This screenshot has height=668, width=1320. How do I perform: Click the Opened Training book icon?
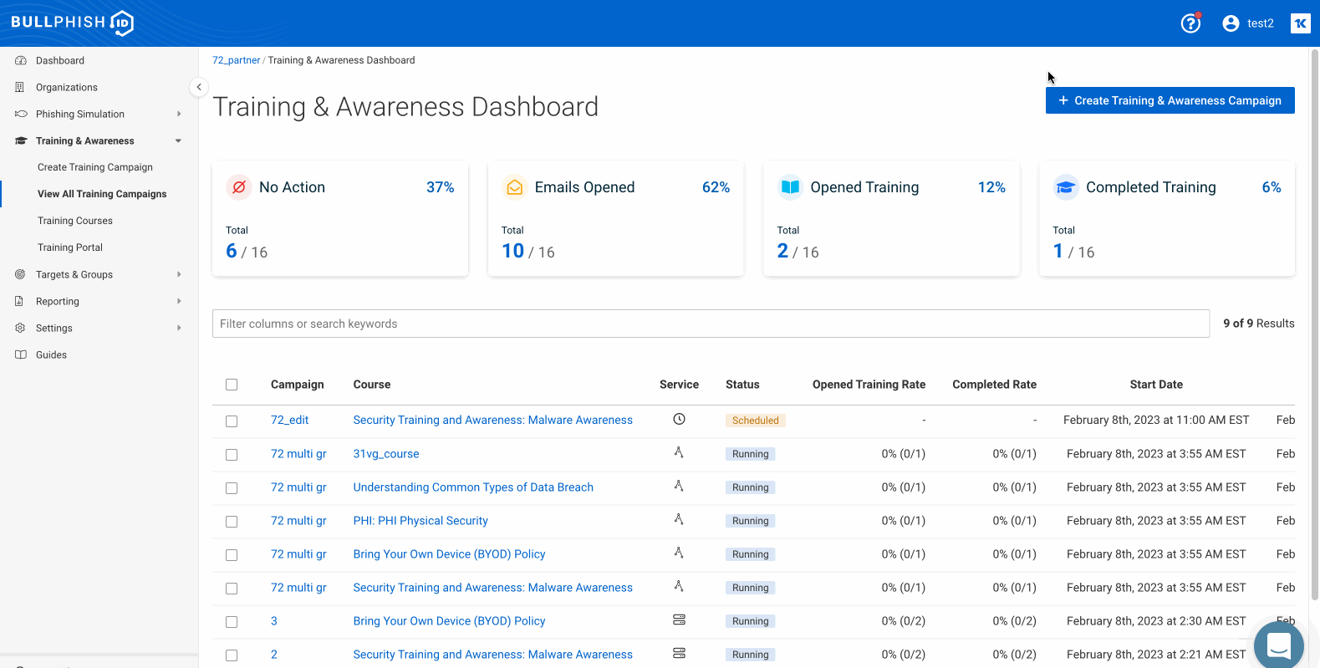pyautogui.click(x=790, y=187)
